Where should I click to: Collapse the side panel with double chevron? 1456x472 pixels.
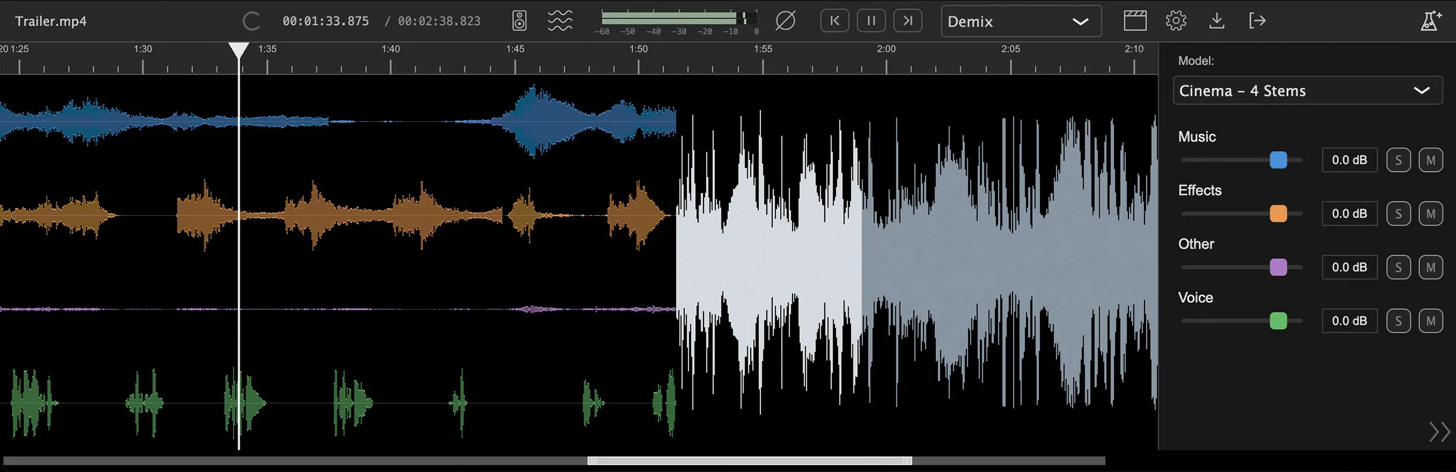pyautogui.click(x=1439, y=431)
